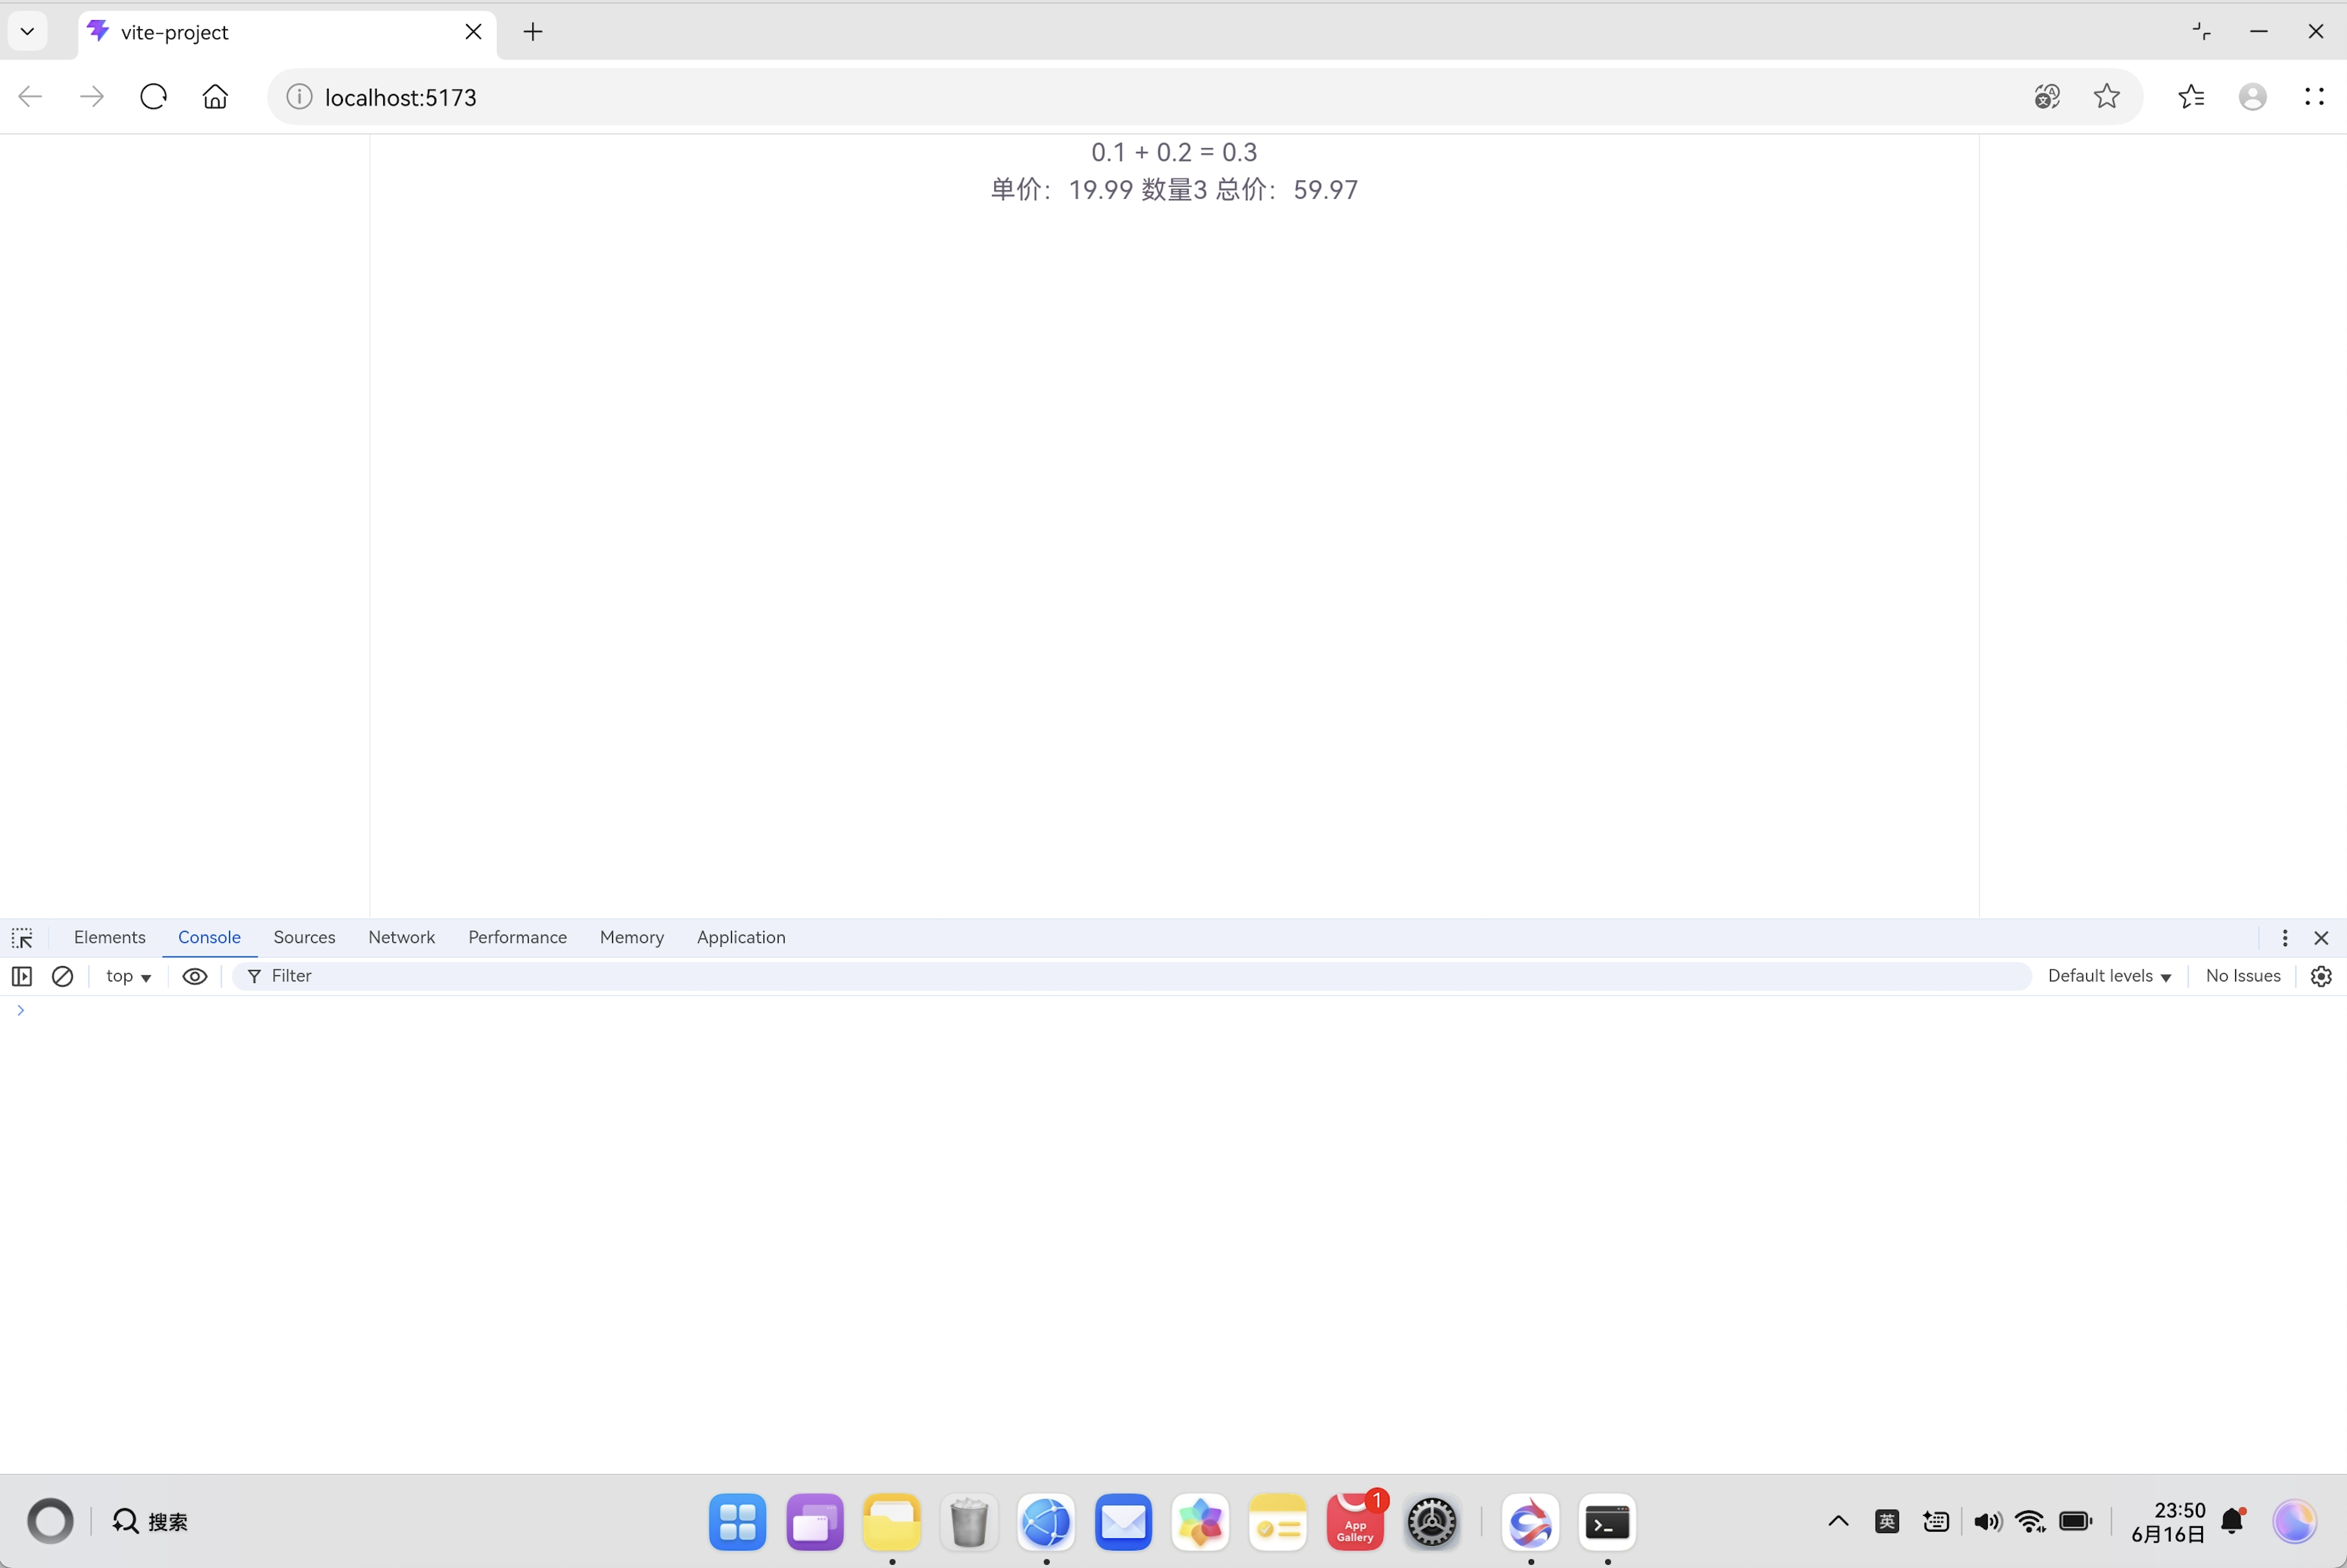Close the vite-project tab

[x=473, y=32]
